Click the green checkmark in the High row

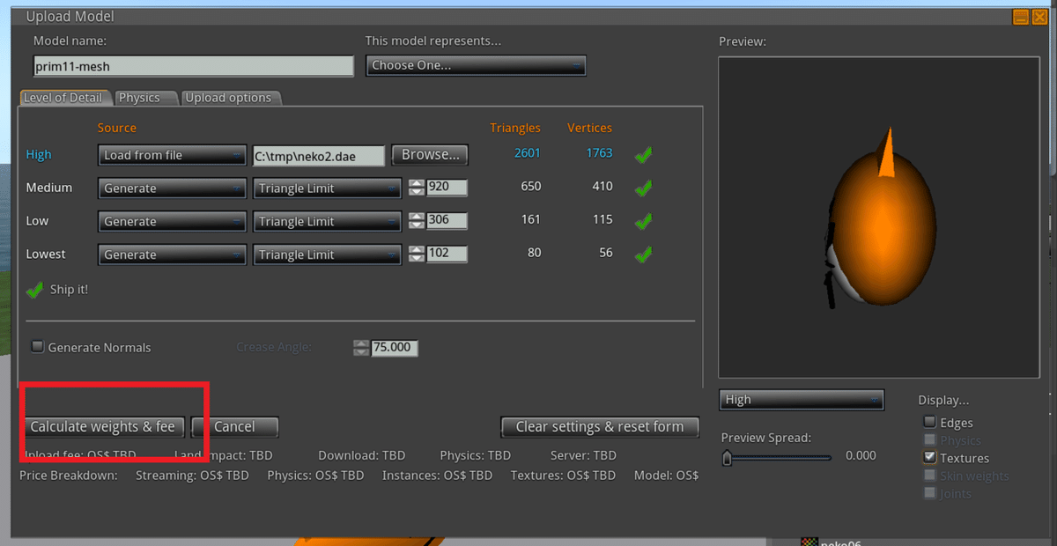pos(643,154)
